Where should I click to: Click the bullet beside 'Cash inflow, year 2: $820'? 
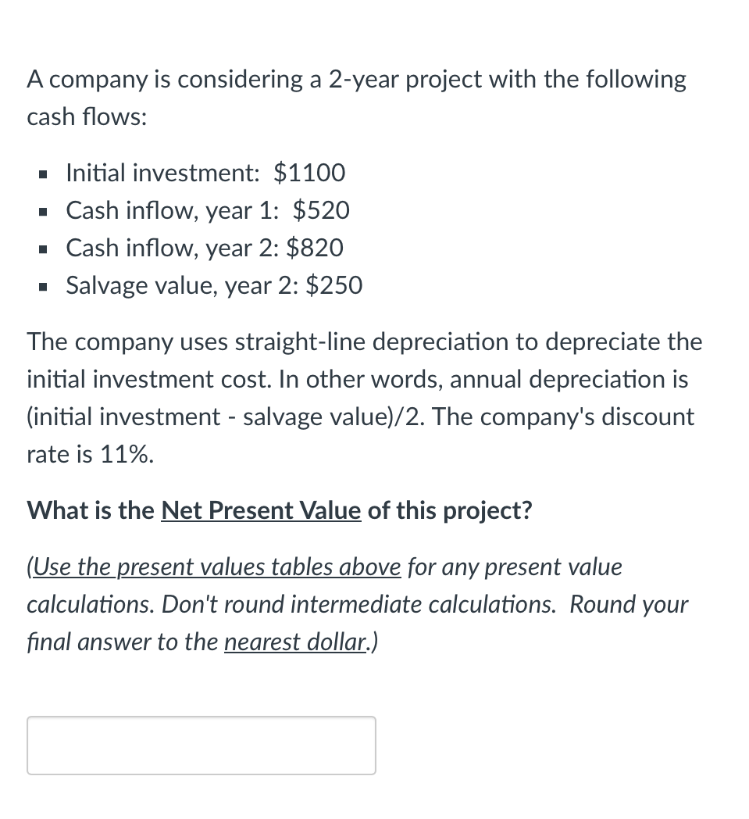point(43,249)
